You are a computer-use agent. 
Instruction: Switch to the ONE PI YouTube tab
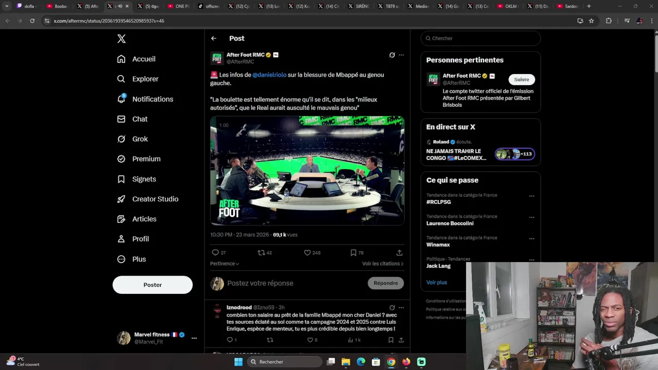pos(178,6)
